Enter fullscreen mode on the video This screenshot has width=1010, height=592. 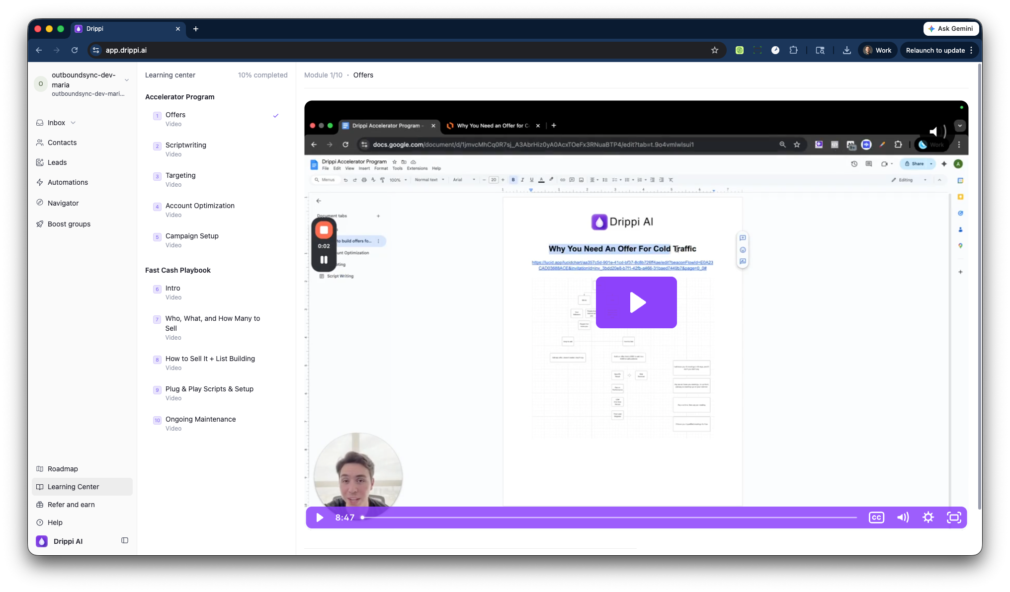954,518
